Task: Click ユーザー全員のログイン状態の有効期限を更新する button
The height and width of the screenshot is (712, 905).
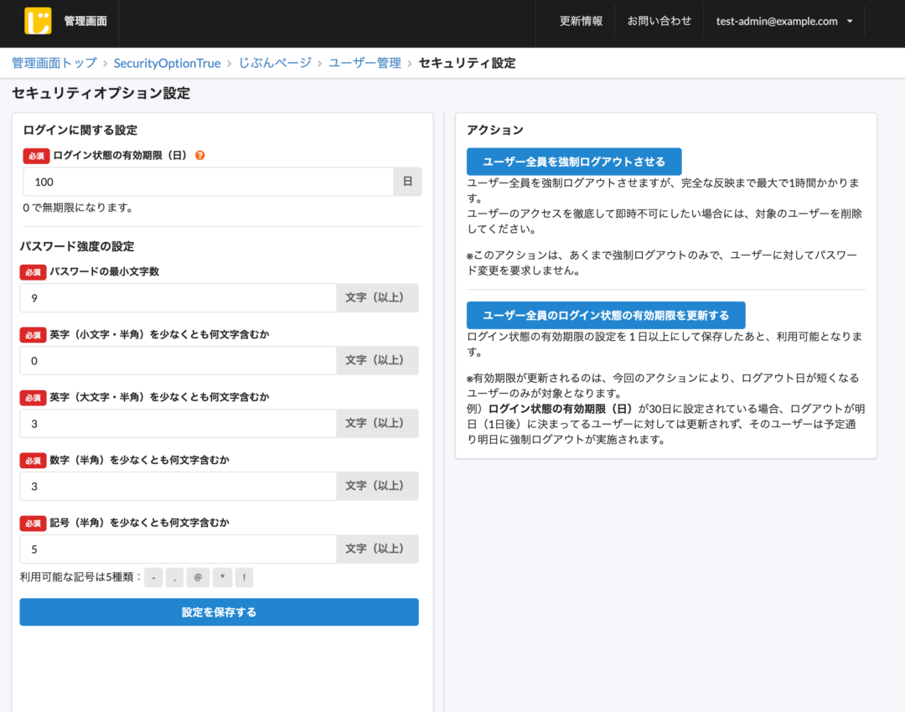Action: tap(605, 315)
